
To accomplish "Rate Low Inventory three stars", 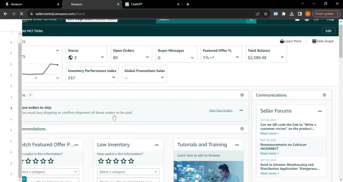I will 116,161.
